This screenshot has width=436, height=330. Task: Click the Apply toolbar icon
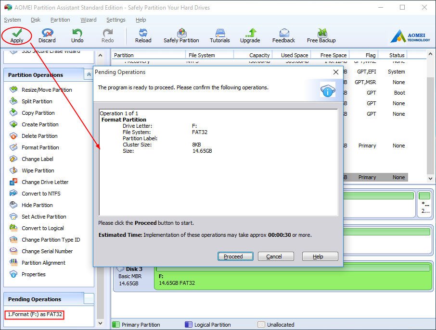[16, 35]
